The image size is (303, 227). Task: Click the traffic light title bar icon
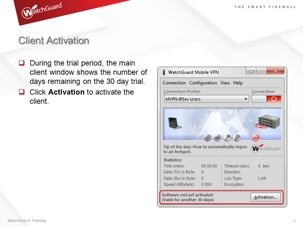[164, 72]
